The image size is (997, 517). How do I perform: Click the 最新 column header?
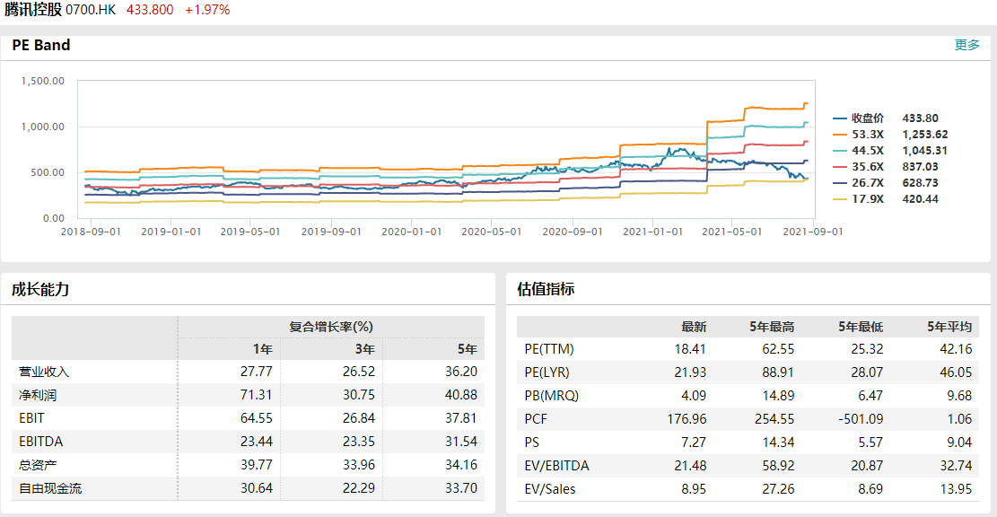pyautogui.click(x=694, y=327)
